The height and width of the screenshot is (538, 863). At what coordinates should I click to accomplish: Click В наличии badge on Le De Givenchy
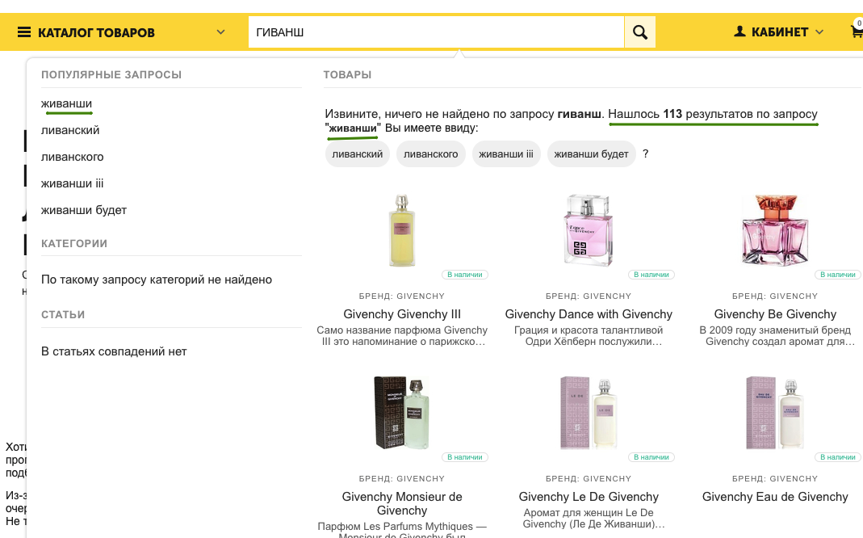click(x=651, y=457)
